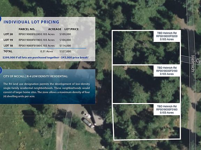Click the Parcel No. column header
Image resolution: width=201 pixels, height=150 pixels.
coord(27,29)
